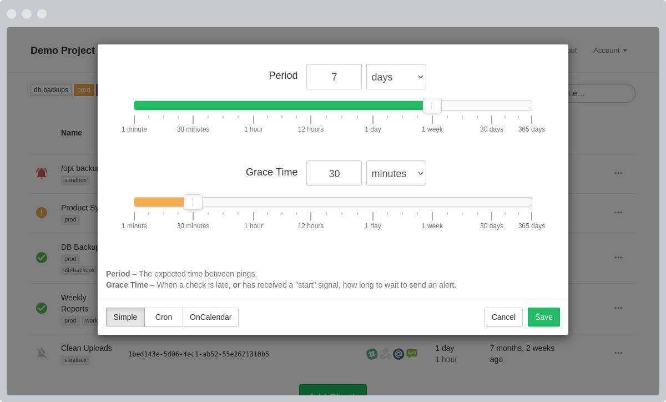Click the green checkmark status icon for DB Backup

(x=42, y=258)
